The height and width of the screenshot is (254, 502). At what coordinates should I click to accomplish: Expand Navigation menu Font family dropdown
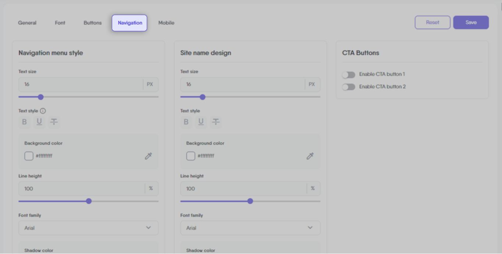[88, 228]
